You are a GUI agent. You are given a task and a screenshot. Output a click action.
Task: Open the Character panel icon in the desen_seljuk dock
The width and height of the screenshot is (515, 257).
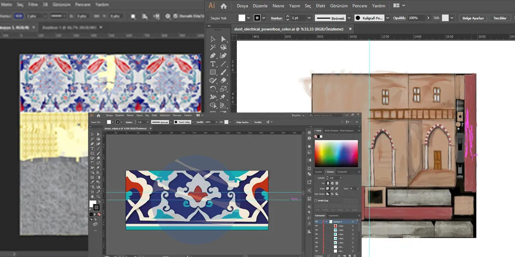pyautogui.click(x=309, y=206)
